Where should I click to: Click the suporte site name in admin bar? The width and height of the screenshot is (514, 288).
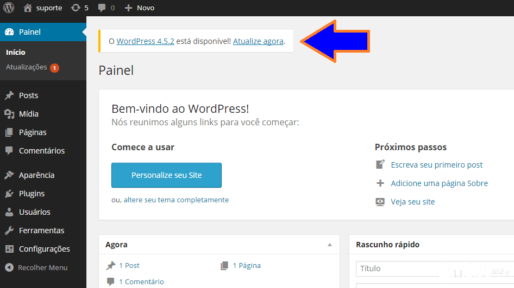point(49,8)
